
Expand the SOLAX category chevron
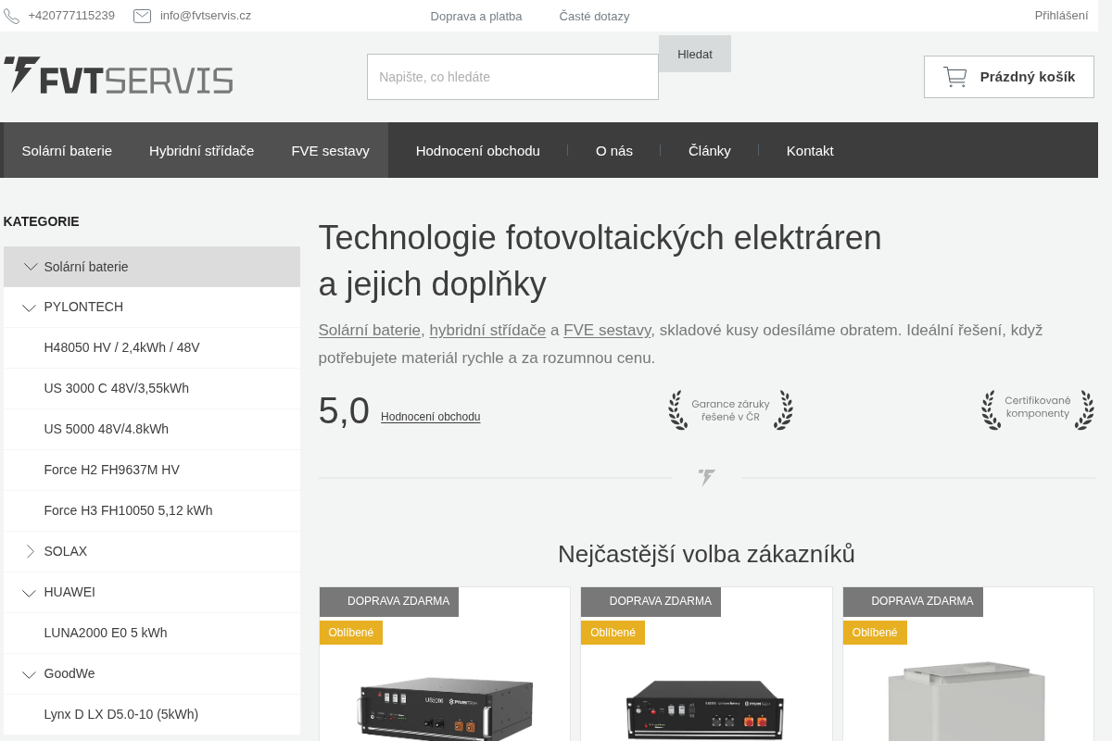[30, 552]
